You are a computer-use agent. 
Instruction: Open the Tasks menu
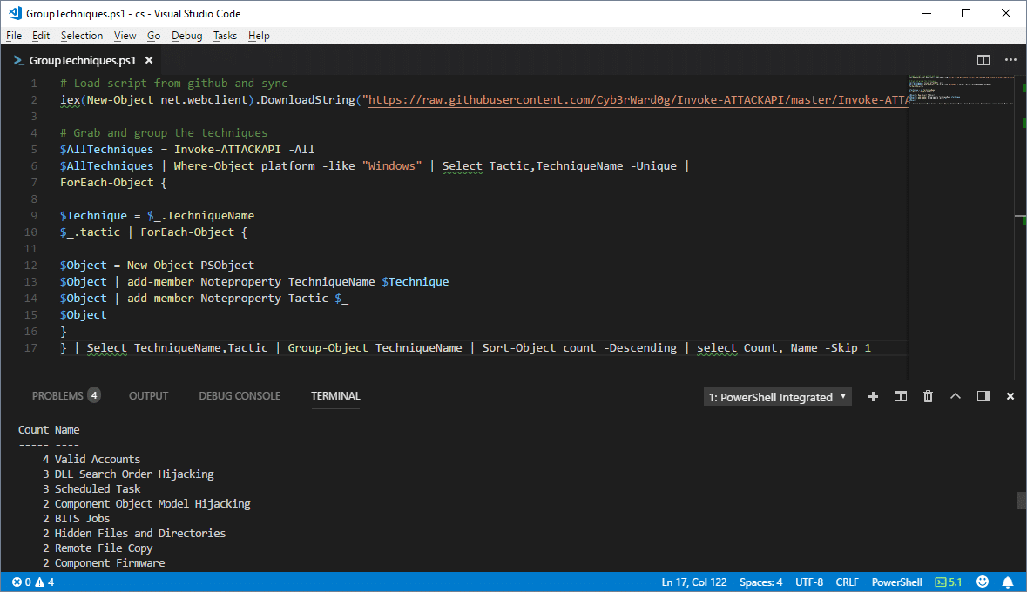point(225,36)
